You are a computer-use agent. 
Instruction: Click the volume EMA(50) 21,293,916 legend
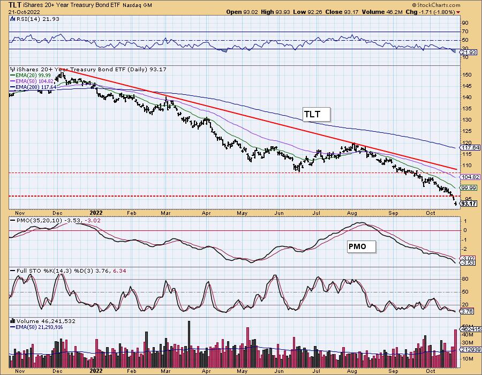(37, 327)
